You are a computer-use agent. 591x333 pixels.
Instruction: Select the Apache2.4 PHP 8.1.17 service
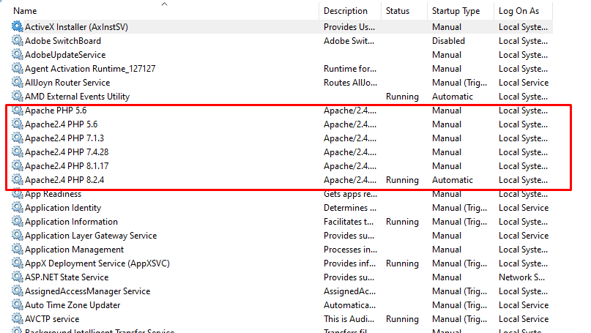(x=67, y=166)
